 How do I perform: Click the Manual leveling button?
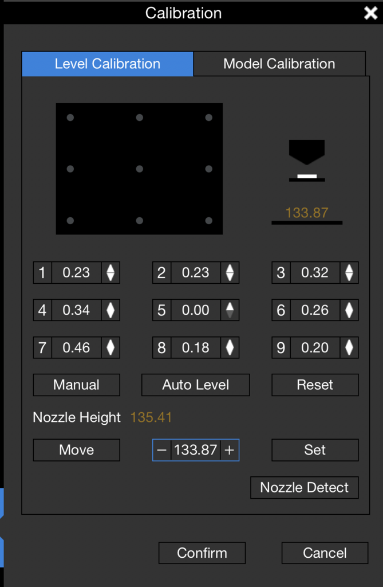(x=76, y=385)
